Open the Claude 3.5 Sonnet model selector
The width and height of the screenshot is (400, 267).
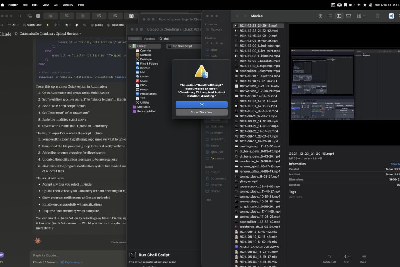45,263
